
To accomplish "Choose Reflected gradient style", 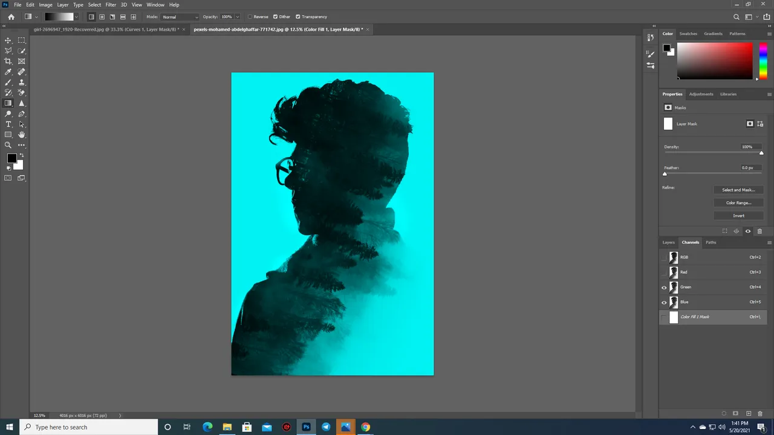I will pos(123,17).
